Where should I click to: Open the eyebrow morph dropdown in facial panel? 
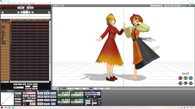click(64, 102)
